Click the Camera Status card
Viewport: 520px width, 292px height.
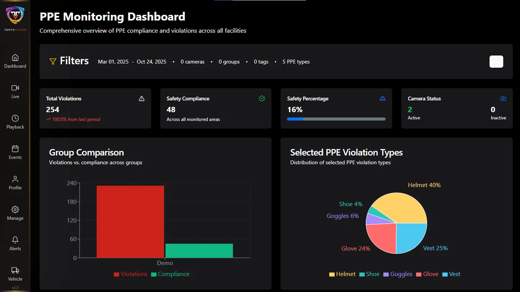pos(457,108)
